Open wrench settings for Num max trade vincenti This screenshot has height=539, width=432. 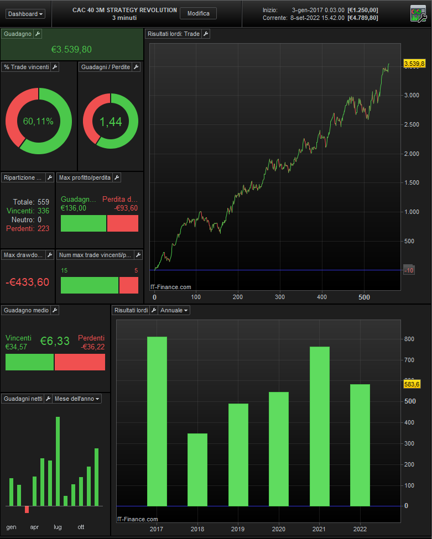138,255
